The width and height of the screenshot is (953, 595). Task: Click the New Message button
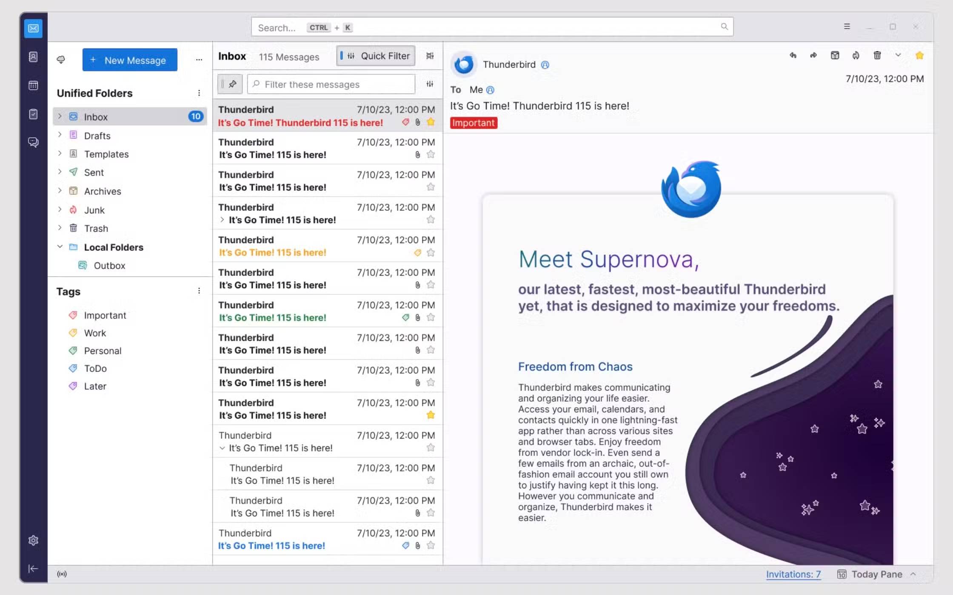click(x=130, y=60)
